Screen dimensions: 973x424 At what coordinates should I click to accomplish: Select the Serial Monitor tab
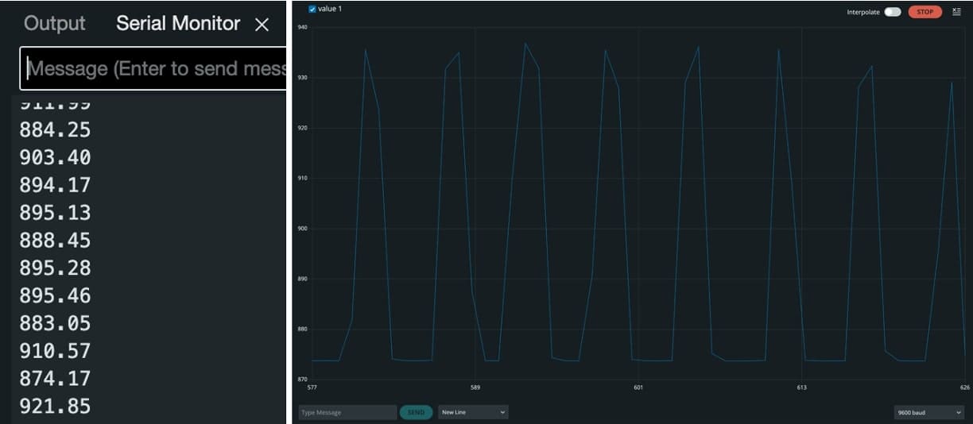[x=178, y=24]
